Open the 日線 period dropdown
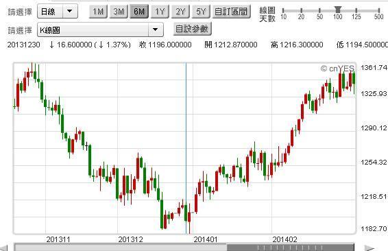The height and width of the screenshot is (251, 388). [58, 12]
